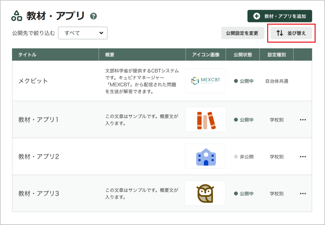Click the アイコン画像 column header
This screenshot has width=325, height=225.
[206, 55]
